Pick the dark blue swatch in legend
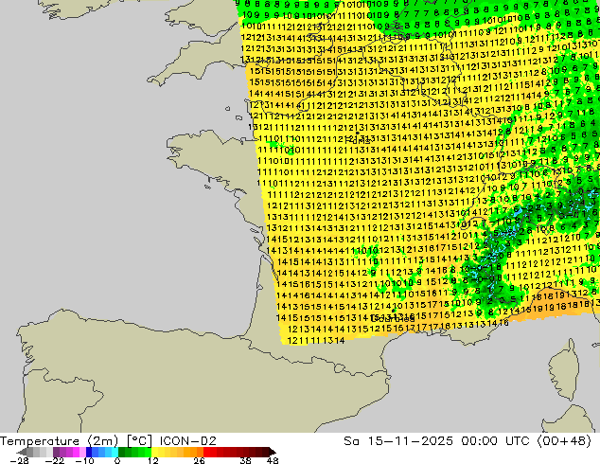Viewport: 600px width, 464px height. [89, 452]
